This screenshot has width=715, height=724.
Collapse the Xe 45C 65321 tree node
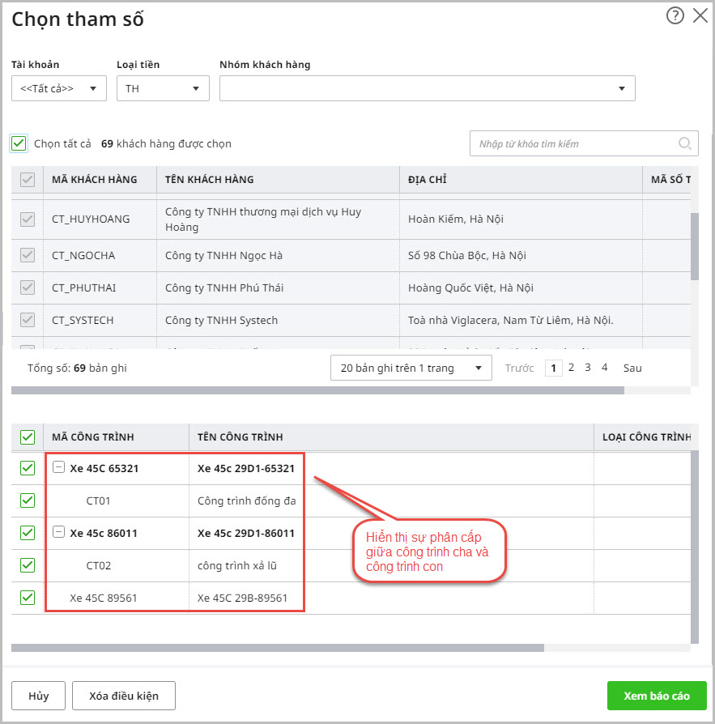[x=59, y=467]
